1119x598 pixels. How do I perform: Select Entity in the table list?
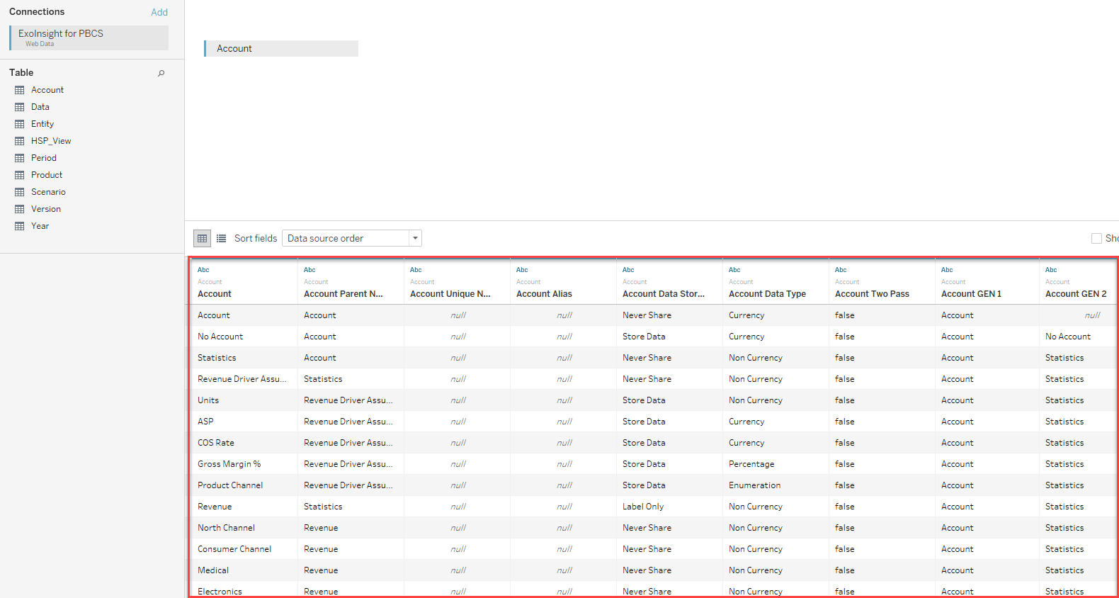pos(42,124)
